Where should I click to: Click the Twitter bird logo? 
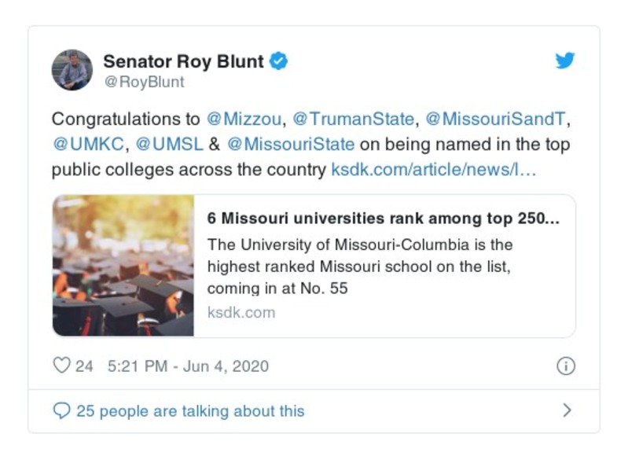(565, 61)
